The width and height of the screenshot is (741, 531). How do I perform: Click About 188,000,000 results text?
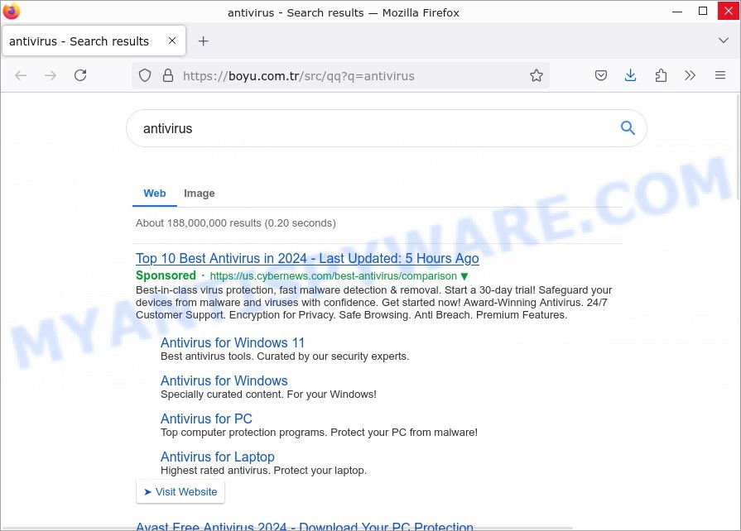236,223
